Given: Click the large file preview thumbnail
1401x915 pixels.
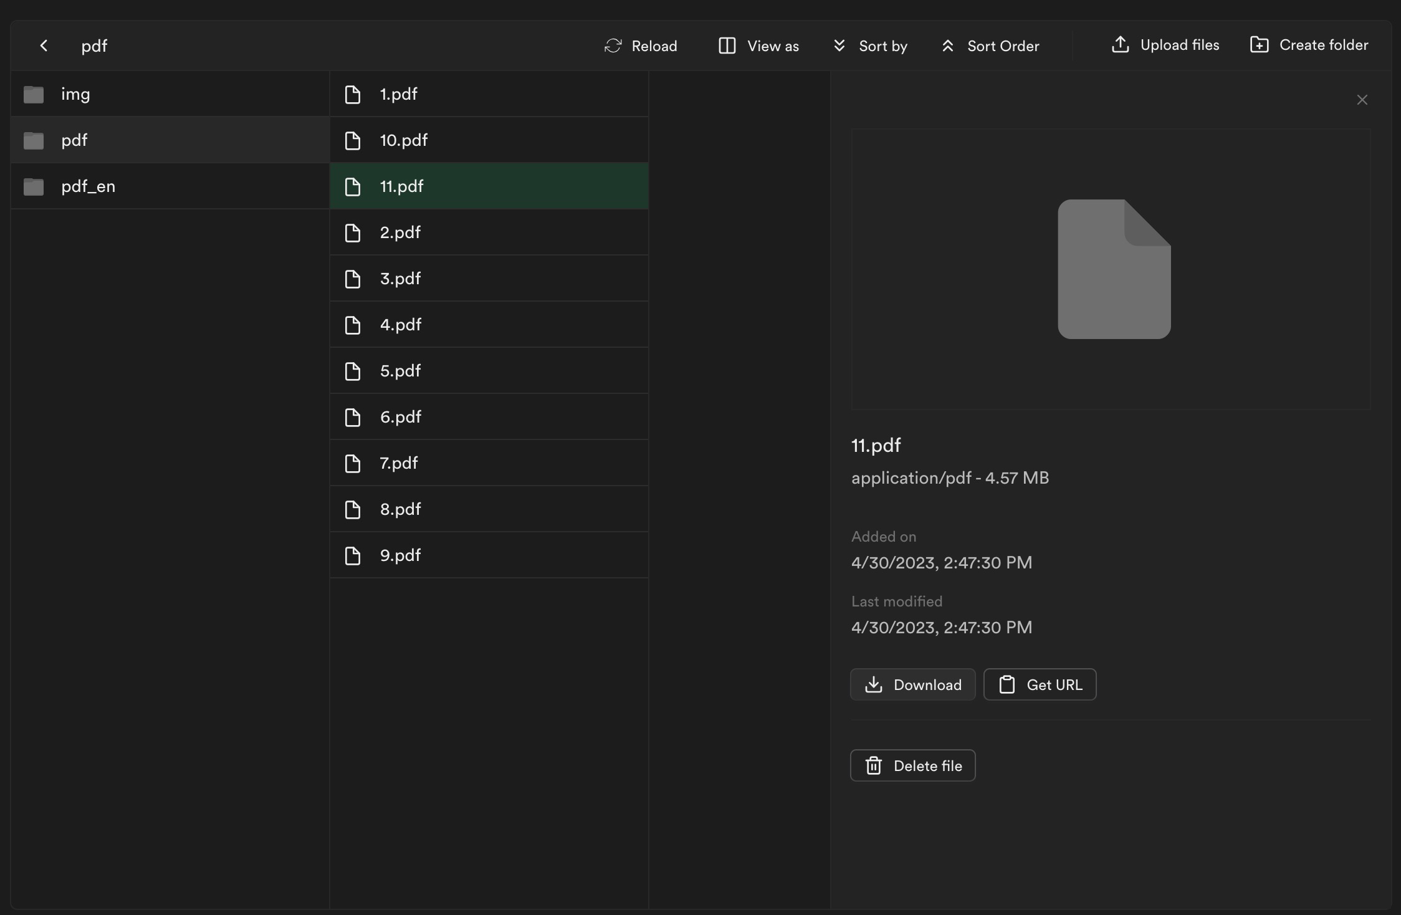Looking at the screenshot, I should point(1114,269).
